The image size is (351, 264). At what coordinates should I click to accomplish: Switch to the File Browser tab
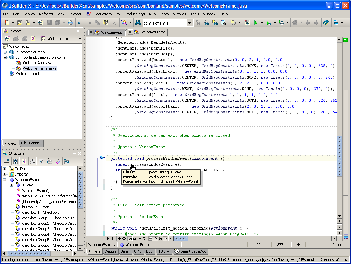pos(31,143)
